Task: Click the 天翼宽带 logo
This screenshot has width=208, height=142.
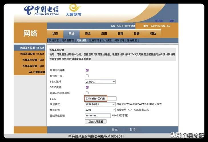Action: tap(74, 10)
